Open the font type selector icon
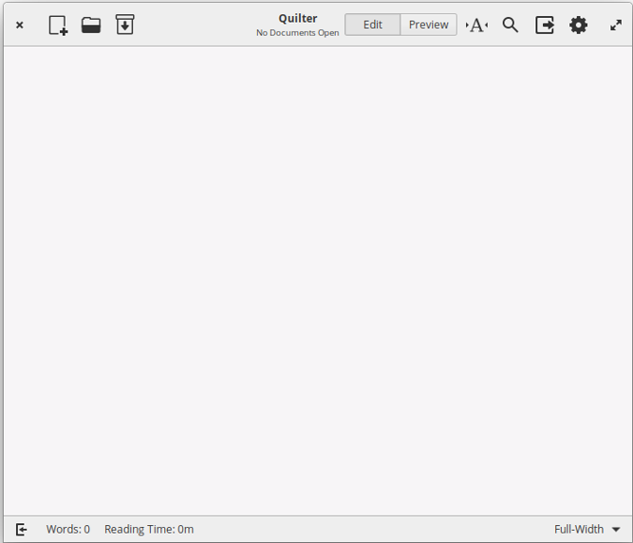 pos(476,25)
